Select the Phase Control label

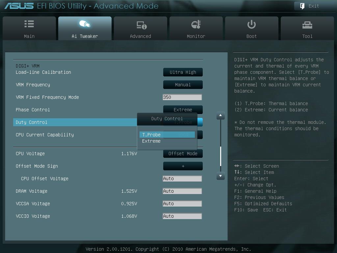33,110
